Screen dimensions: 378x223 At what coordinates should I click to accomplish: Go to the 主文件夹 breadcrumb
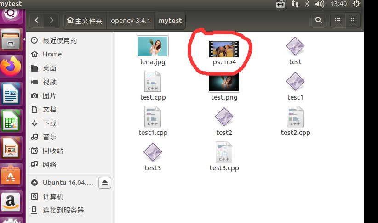[85, 21]
